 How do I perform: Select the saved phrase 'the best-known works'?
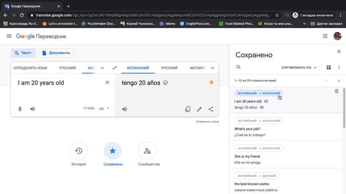click(x=251, y=184)
